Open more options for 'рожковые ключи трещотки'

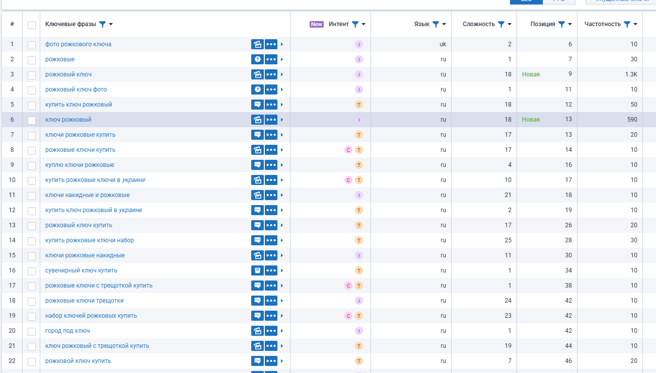(x=271, y=301)
